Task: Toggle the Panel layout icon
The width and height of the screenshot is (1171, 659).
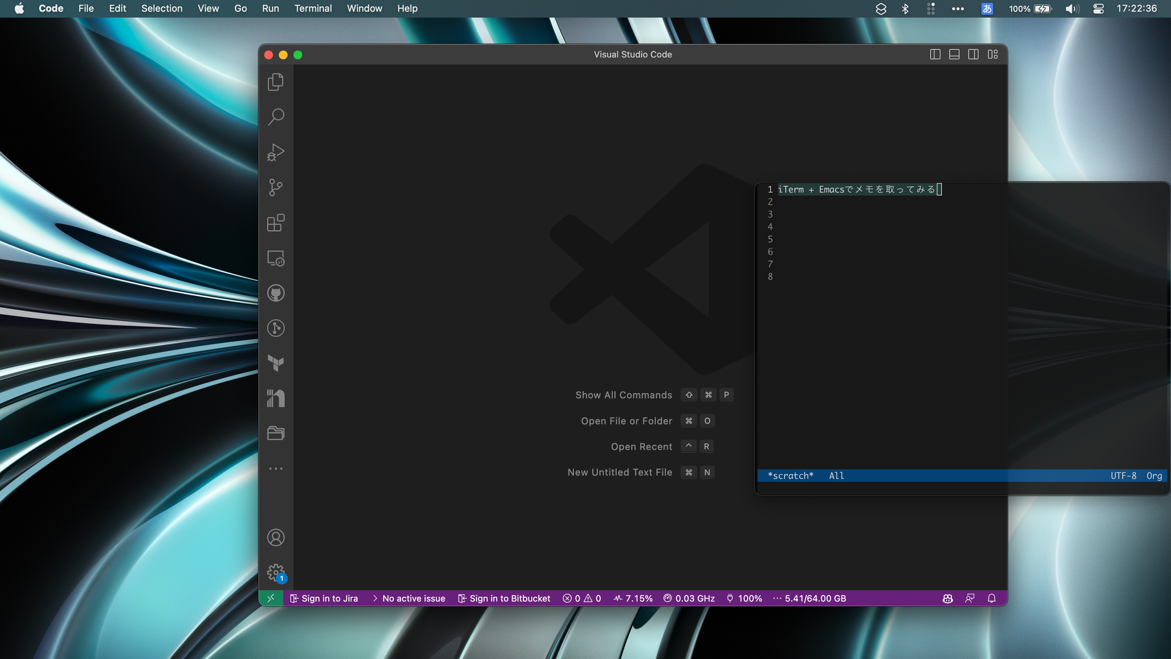Action: click(954, 54)
